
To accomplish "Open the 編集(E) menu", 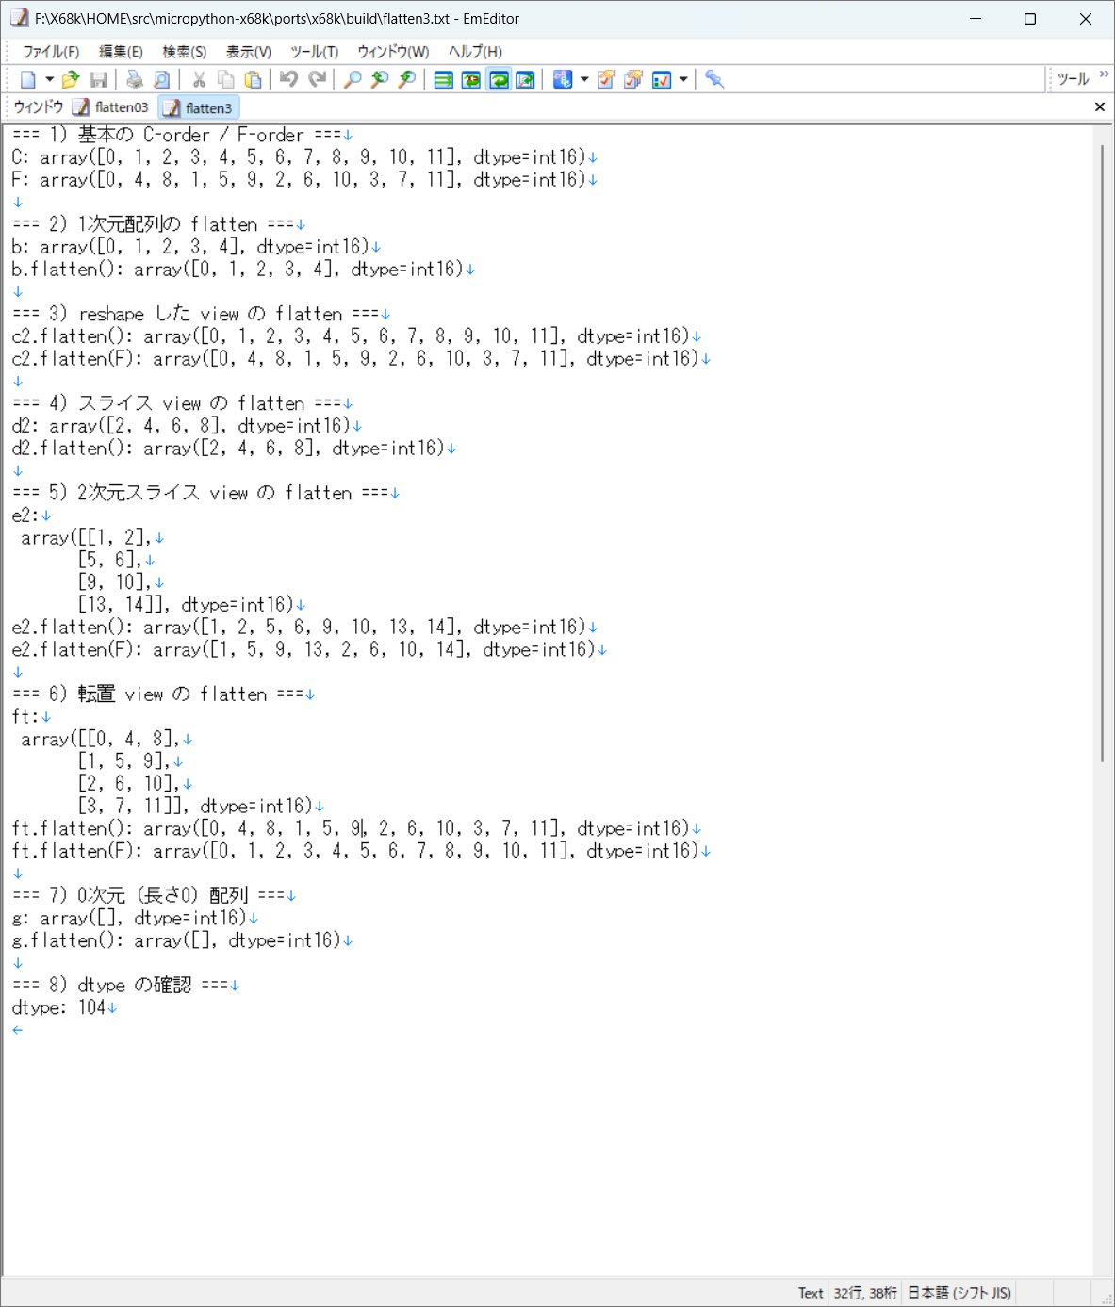I will pos(122,52).
